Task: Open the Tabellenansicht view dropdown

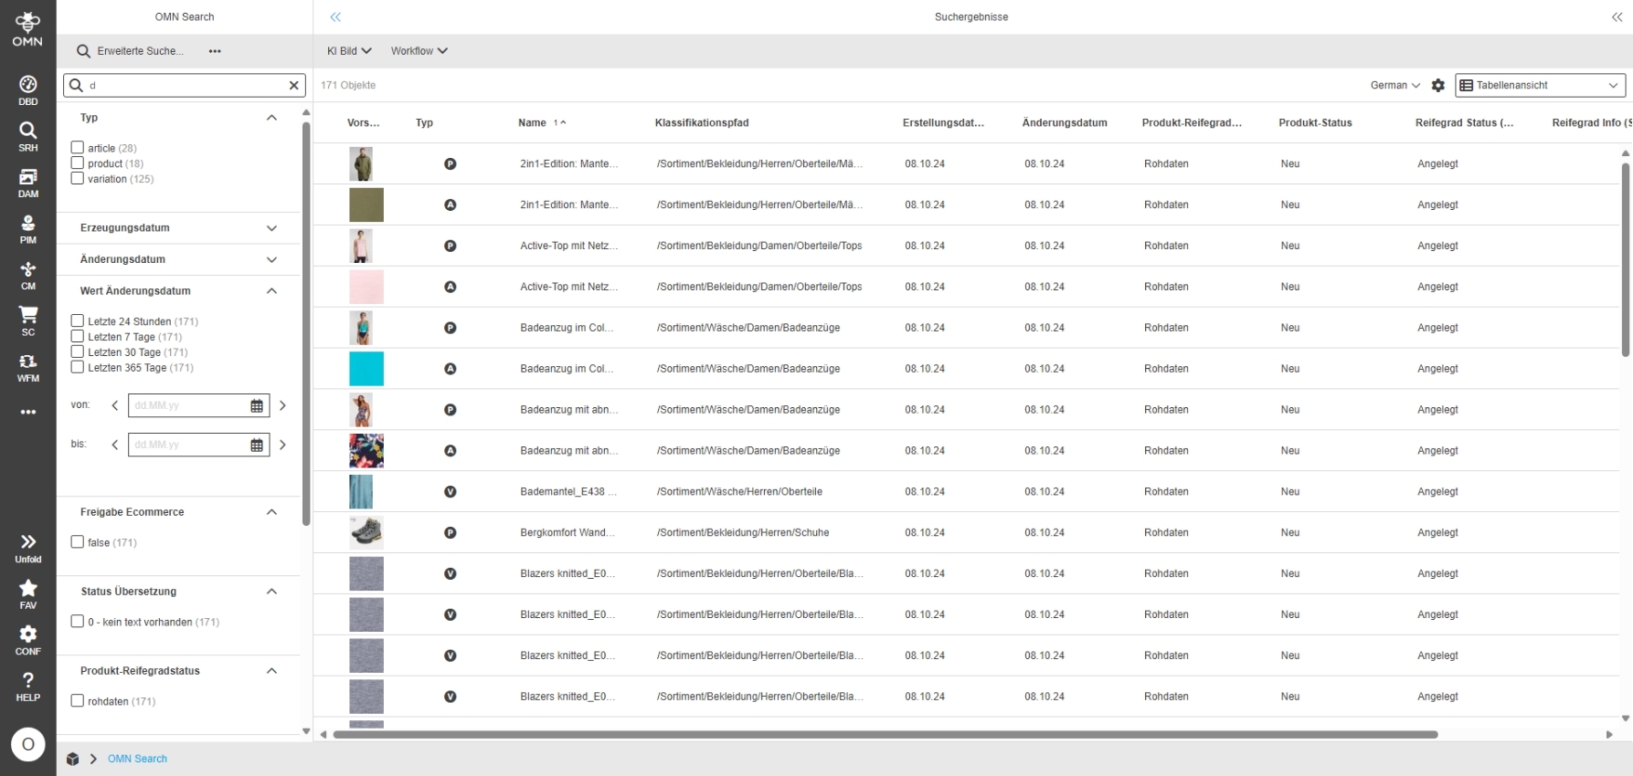Action: coord(1539,85)
